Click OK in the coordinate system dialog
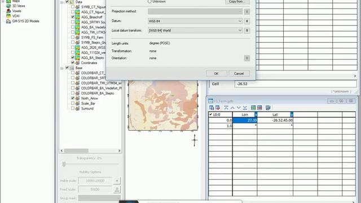 click(x=216, y=74)
